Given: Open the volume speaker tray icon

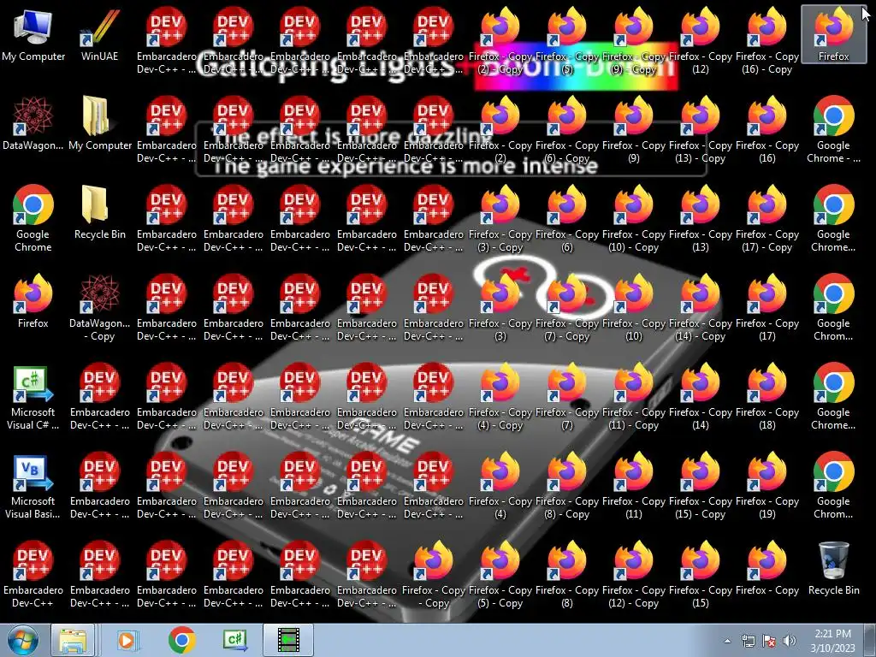Looking at the screenshot, I should point(790,641).
